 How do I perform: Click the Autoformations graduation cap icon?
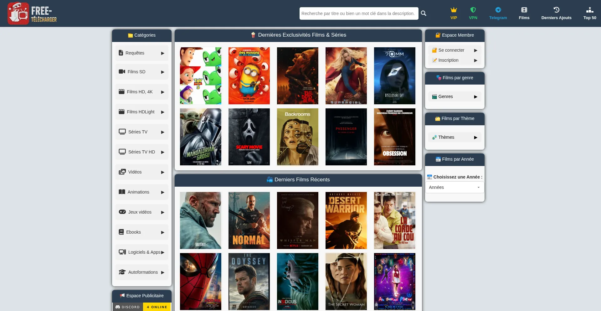[122, 272]
